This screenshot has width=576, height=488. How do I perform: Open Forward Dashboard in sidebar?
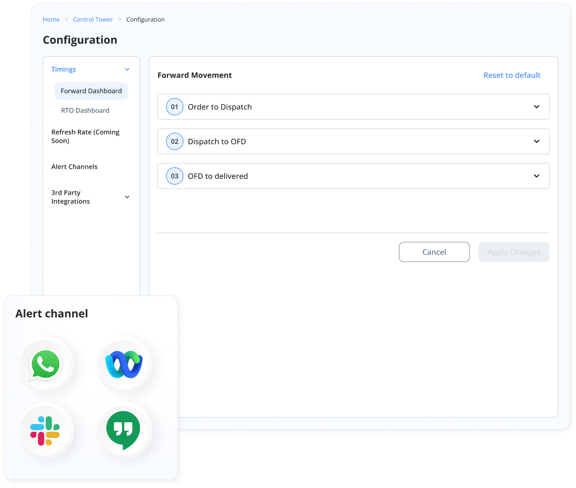91,91
